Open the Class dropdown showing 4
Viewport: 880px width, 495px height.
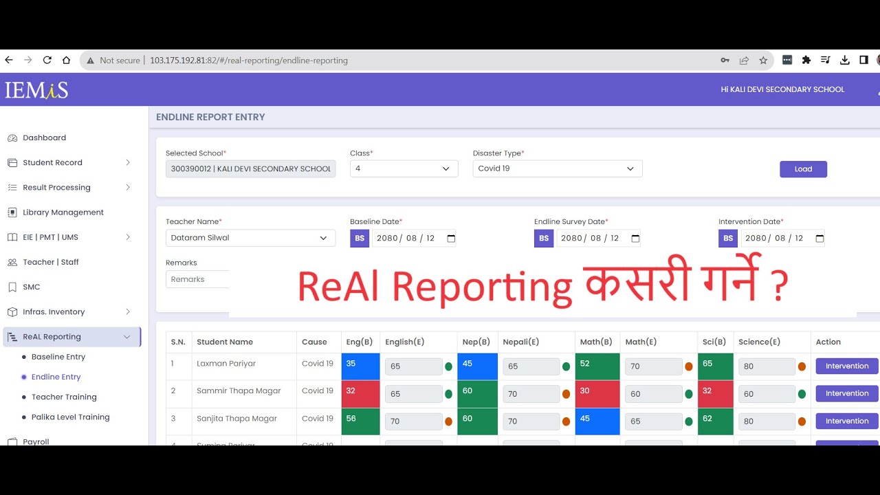coord(404,168)
